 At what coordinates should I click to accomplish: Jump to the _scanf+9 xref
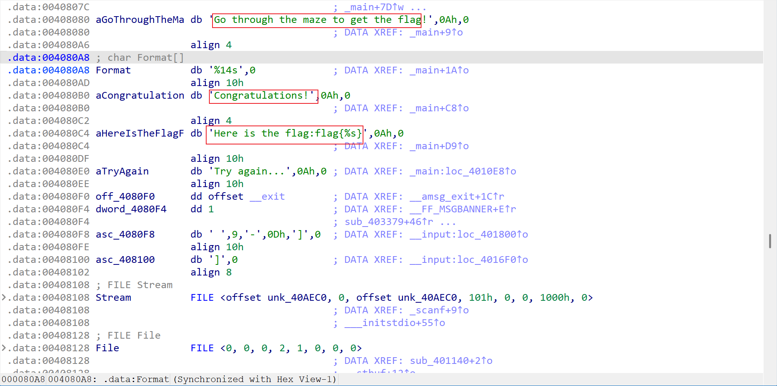pyautogui.click(x=439, y=310)
